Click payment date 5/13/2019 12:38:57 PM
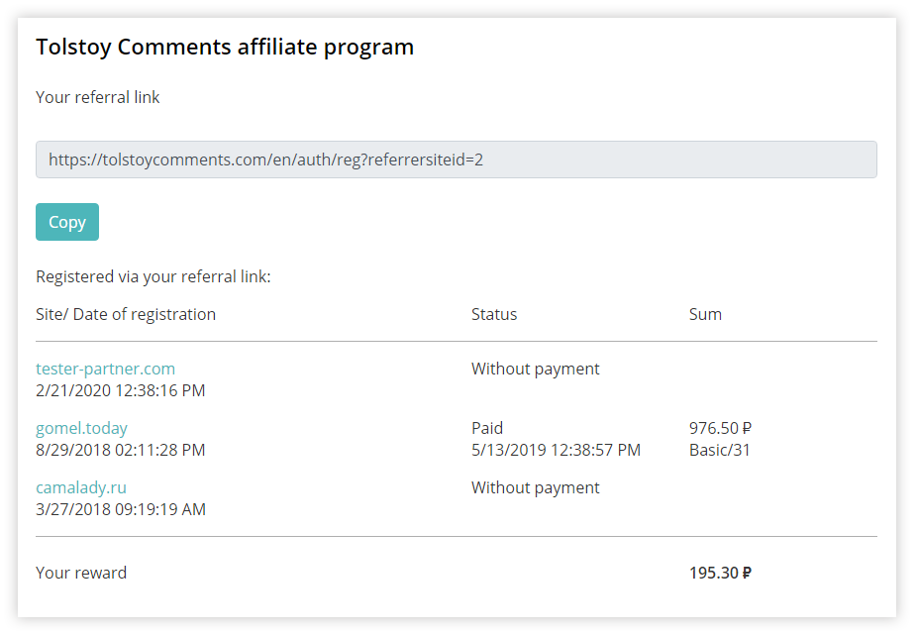The width and height of the screenshot is (918, 637). click(x=556, y=450)
